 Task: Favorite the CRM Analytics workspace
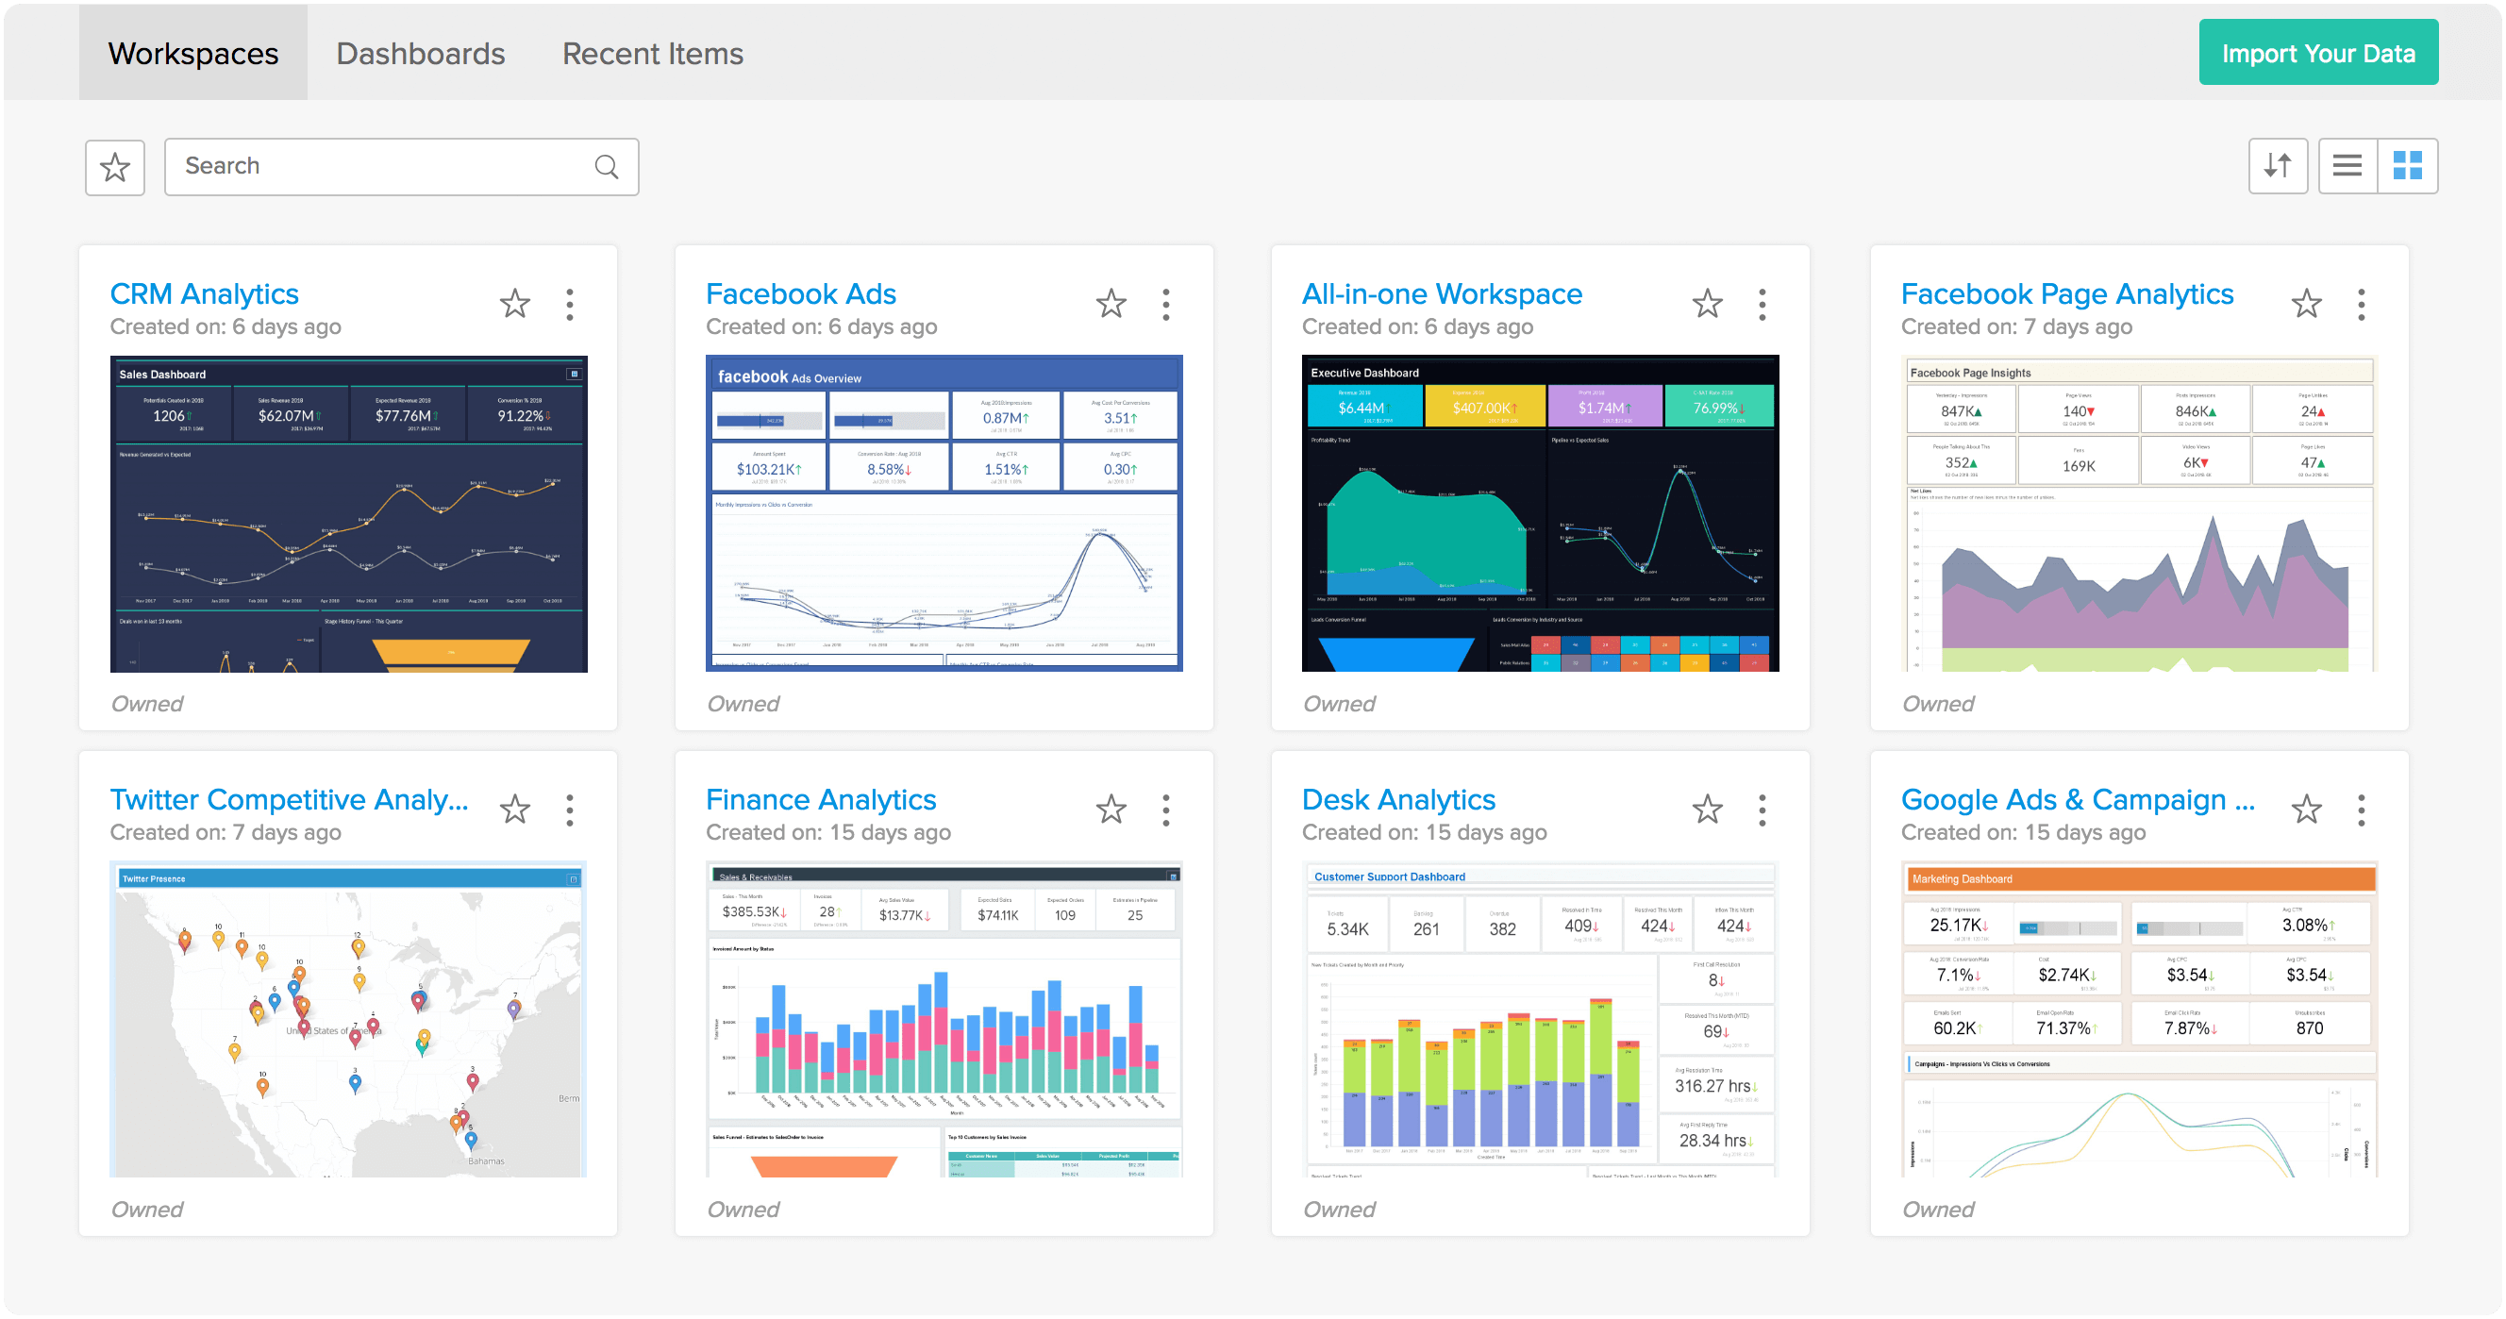(x=513, y=304)
